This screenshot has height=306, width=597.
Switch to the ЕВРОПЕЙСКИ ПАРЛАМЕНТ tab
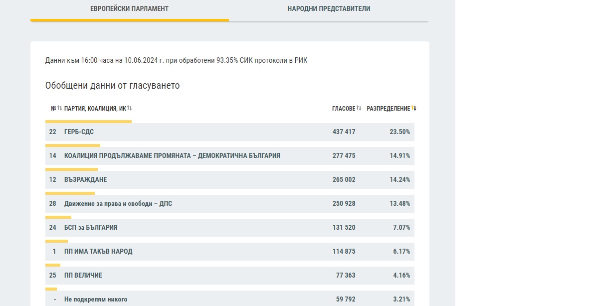point(129,9)
